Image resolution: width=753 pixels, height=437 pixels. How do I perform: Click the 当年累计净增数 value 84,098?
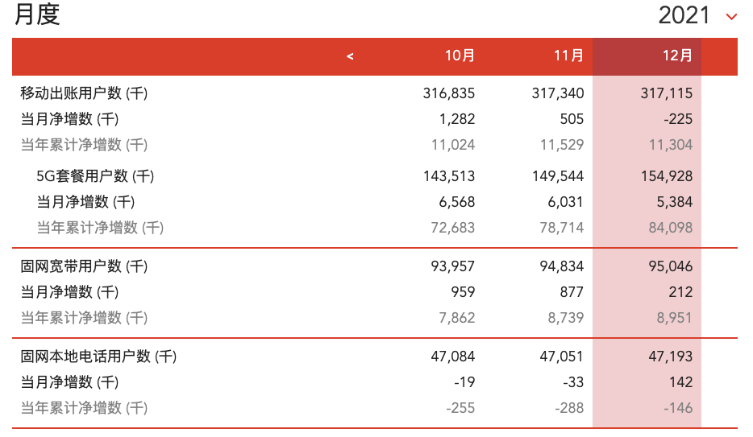tap(670, 228)
